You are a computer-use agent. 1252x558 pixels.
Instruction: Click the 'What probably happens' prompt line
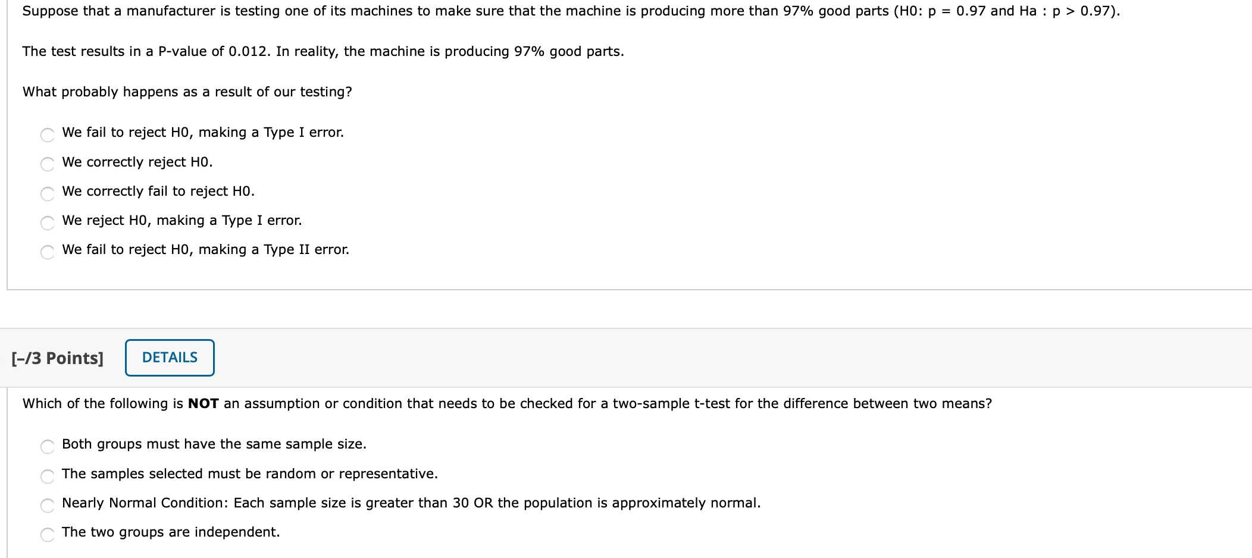click(x=187, y=92)
